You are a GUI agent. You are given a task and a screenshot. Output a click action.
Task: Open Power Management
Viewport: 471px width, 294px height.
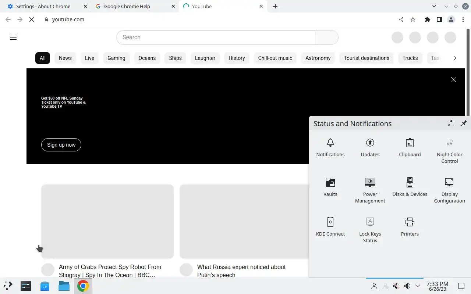coord(370,191)
